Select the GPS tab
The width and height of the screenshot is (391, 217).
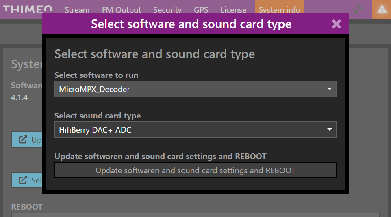tap(201, 10)
